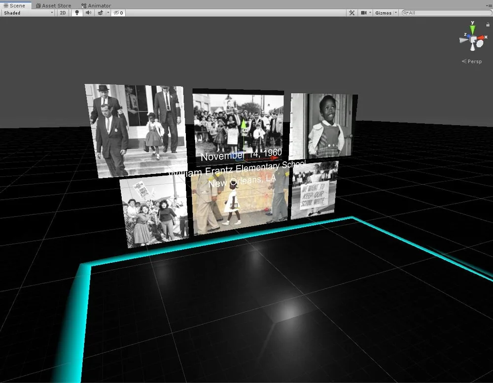
Task: Focus the scene search All field
Action: [447, 13]
